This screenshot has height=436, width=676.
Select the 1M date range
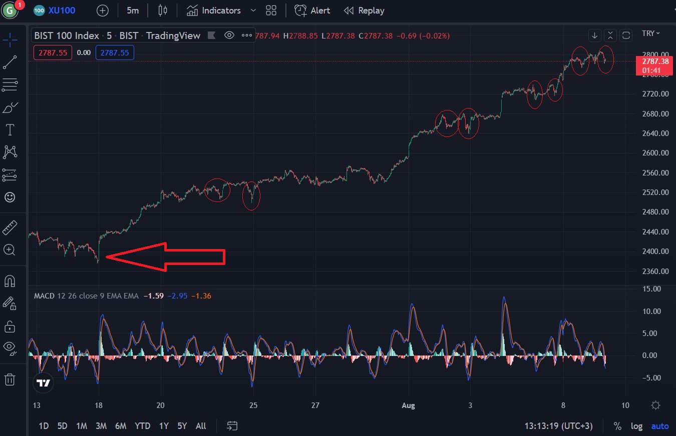(82, 426)
